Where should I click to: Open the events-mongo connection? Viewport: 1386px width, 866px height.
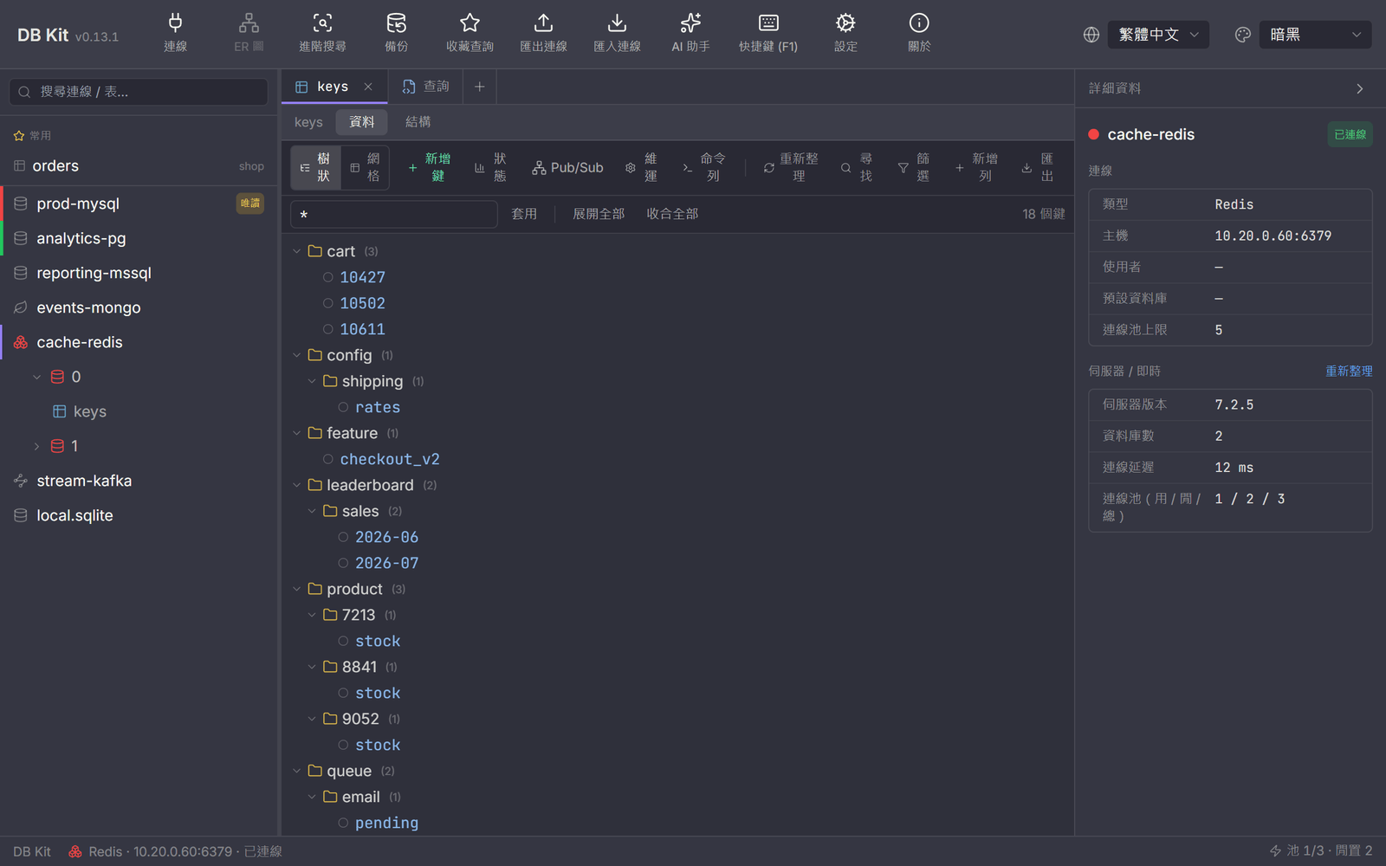(x=139, y=307)
